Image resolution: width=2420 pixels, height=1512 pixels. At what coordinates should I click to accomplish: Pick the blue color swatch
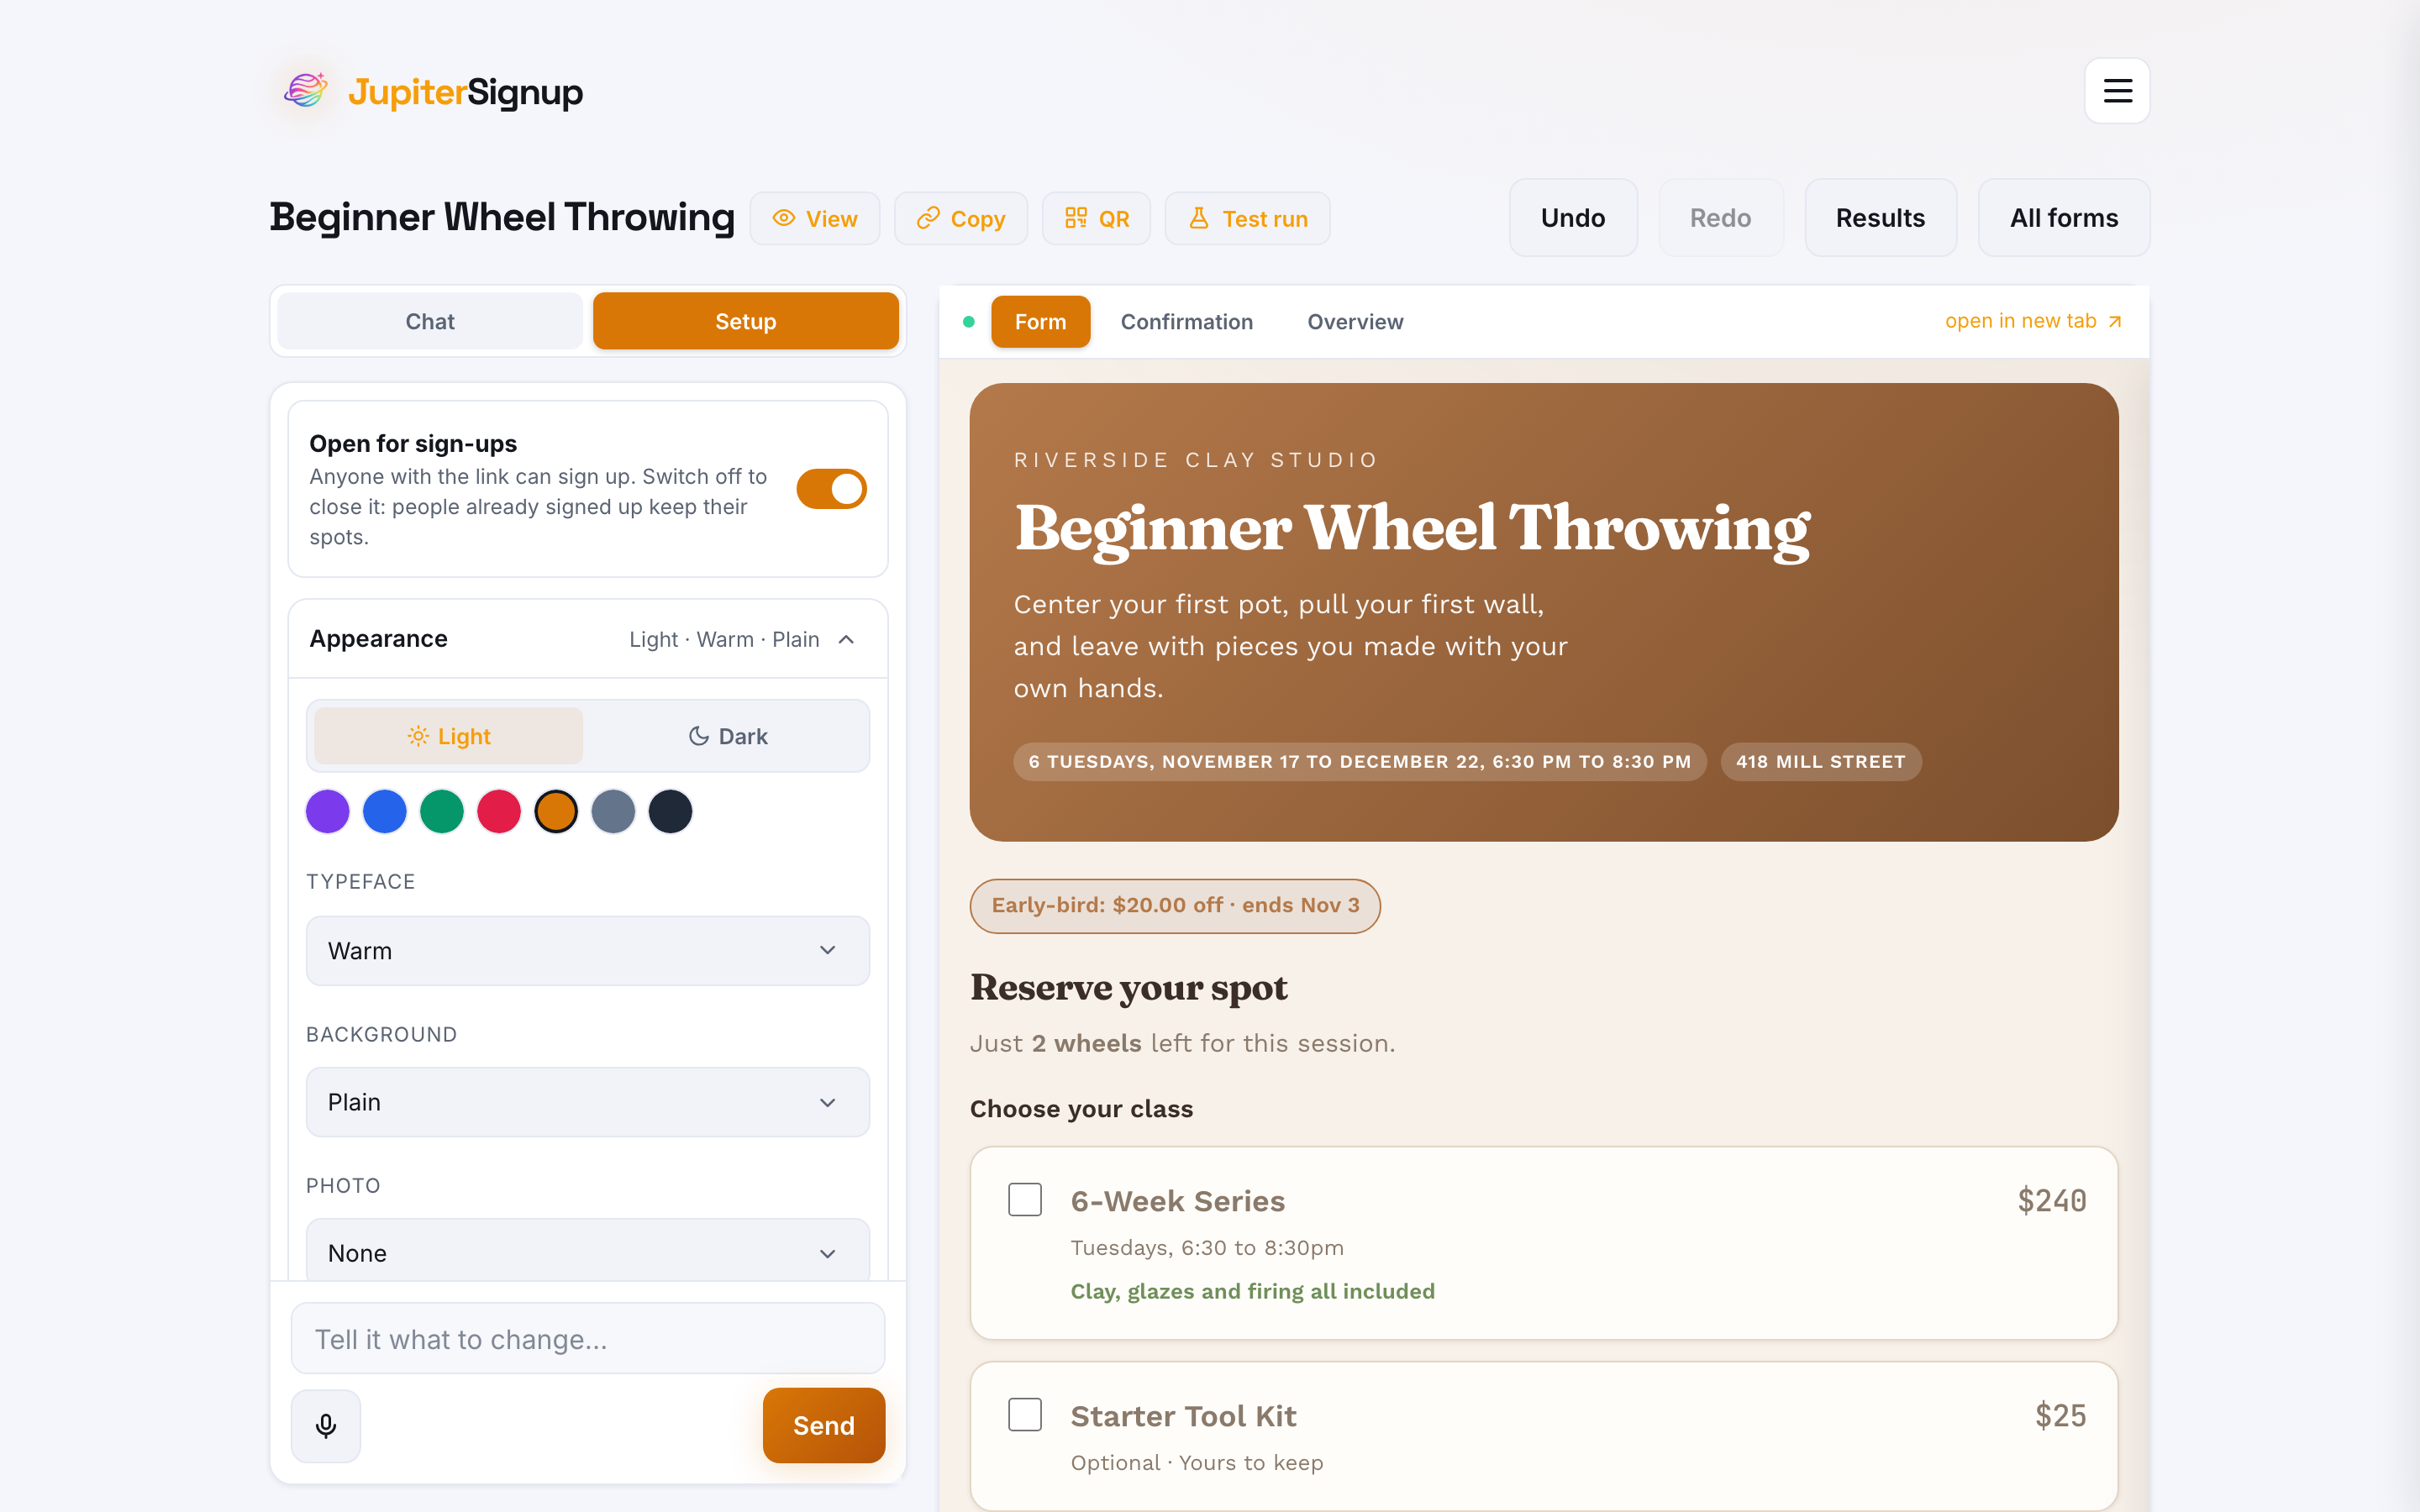385,811
